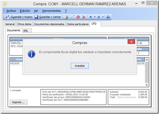159x114 pixels.
Task: Click the KR23030 clave cell
Action: 16,63
